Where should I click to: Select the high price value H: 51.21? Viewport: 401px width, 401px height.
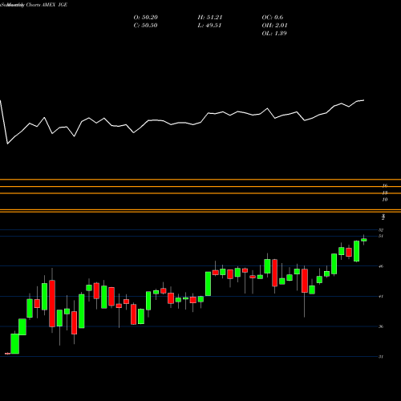click(x=210, y=18)
